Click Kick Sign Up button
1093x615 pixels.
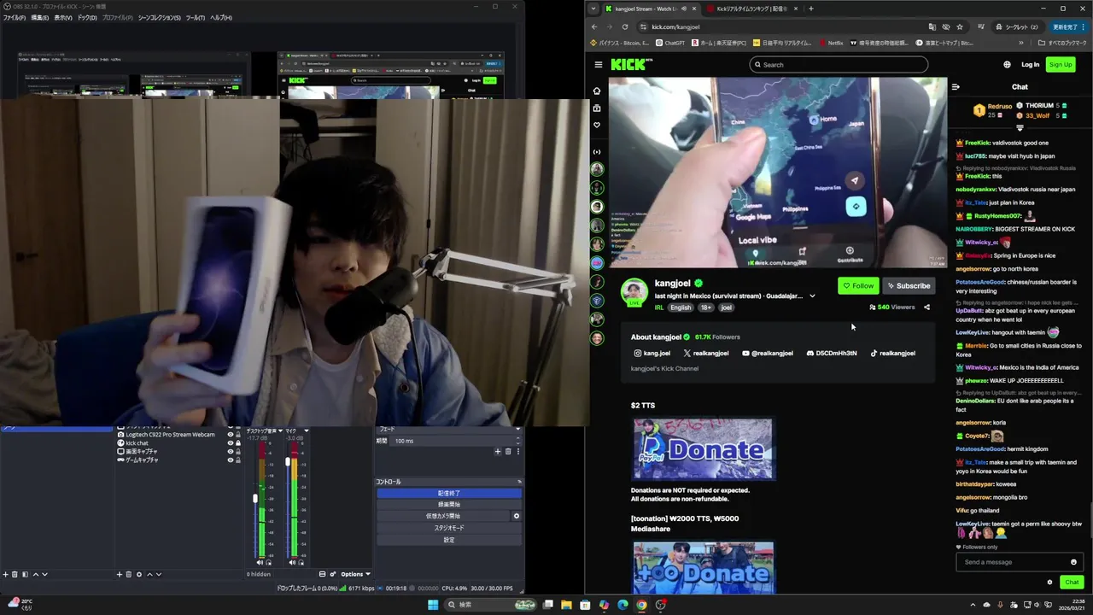(x=1061, y=64)
